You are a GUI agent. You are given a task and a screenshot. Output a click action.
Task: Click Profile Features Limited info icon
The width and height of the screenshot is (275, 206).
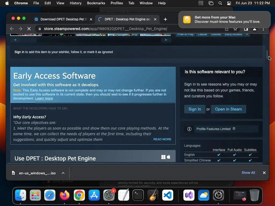click(189, 129)
